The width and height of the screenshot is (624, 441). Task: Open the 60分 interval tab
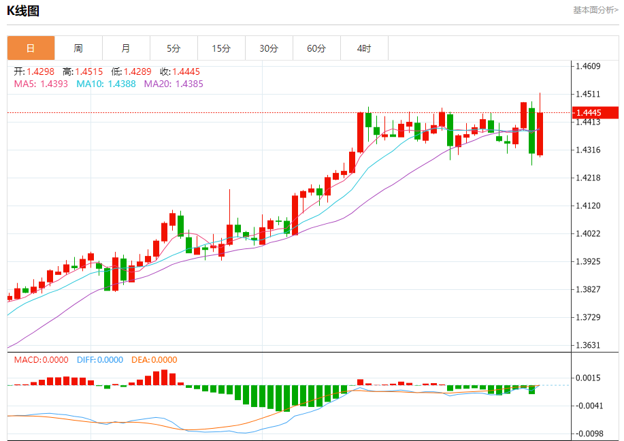coord(317,48)
